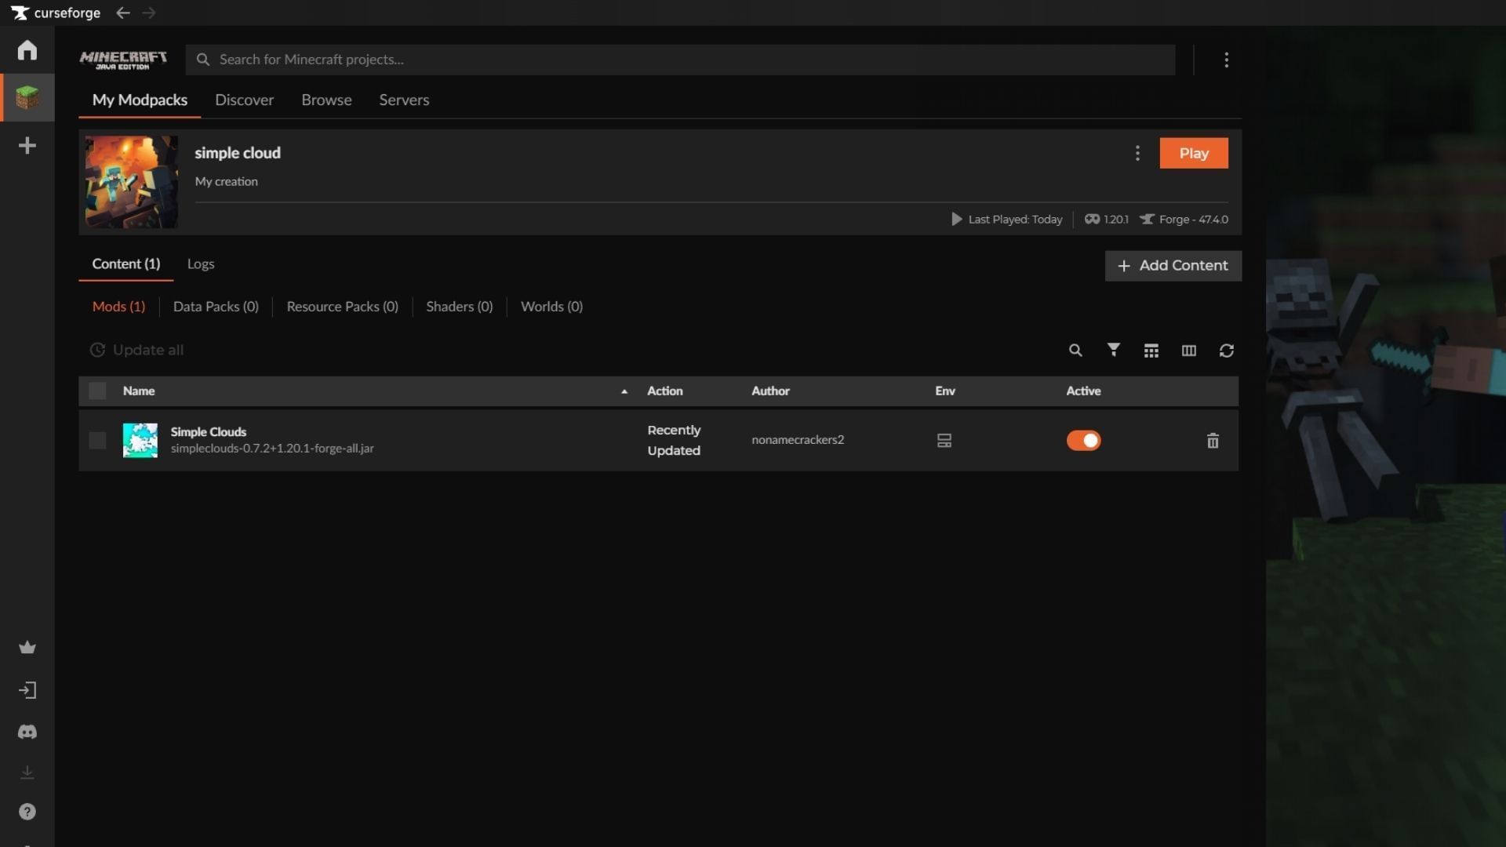Open the help question mark icon

coord(27,812)
